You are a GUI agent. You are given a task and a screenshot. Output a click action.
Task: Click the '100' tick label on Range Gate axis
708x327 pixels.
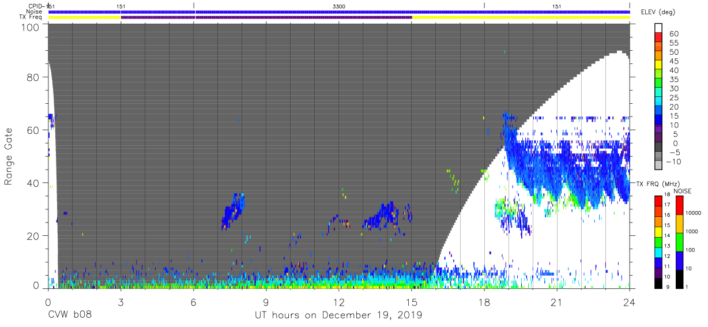tap(30, 27)
